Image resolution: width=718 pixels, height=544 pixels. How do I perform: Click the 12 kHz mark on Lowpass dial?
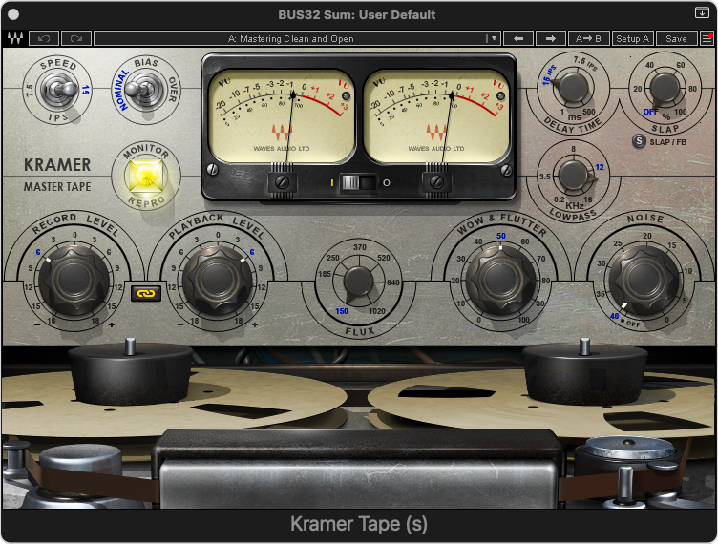coord(600,167)
